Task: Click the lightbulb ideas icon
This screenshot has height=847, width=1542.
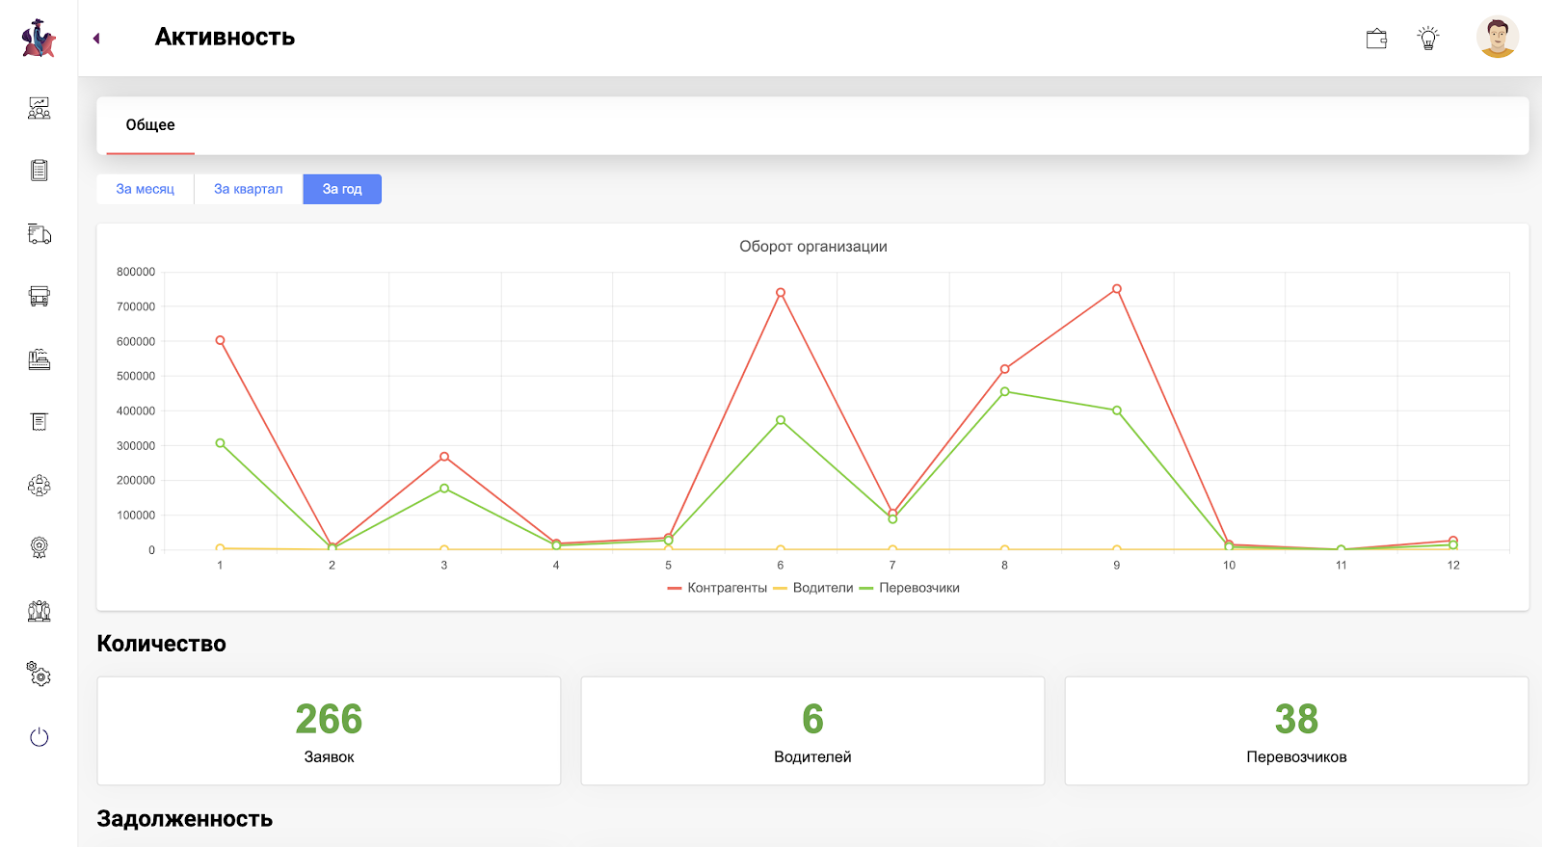Action: click(x=1427, y=39)
